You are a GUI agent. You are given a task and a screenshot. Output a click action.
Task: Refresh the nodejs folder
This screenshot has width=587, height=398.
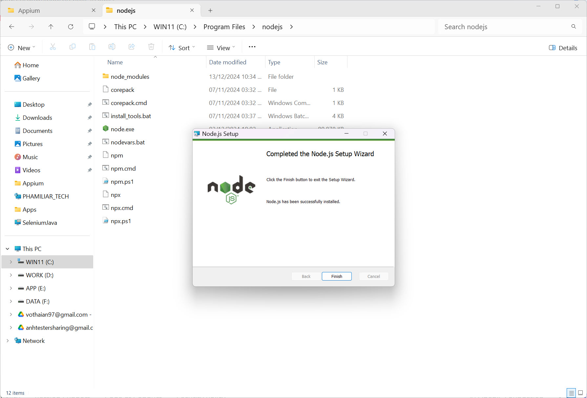click(71, 27)
